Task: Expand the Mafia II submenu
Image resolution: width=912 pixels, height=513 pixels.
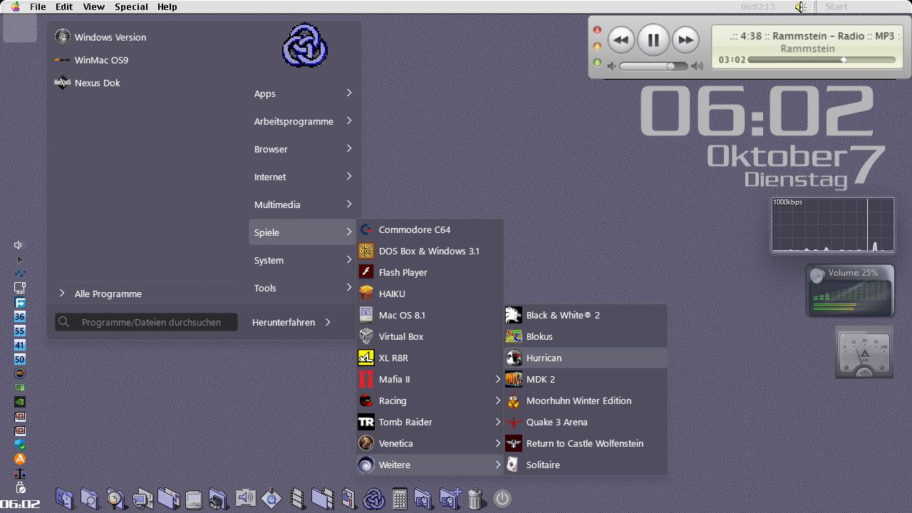Action: pyautogui.click(x=430, y=379)
